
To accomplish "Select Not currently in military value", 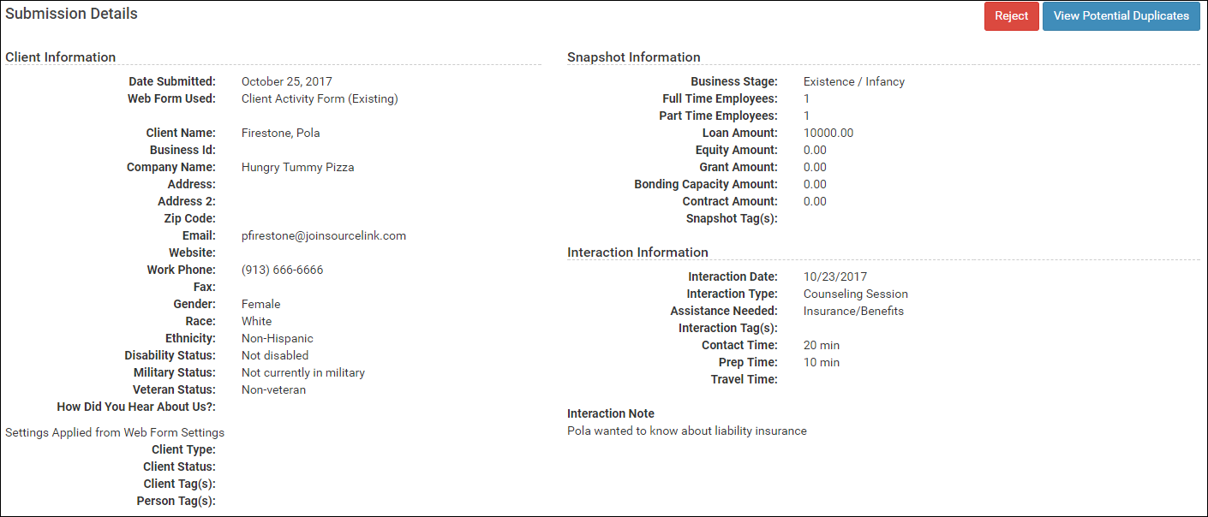I will pos(303,372).
